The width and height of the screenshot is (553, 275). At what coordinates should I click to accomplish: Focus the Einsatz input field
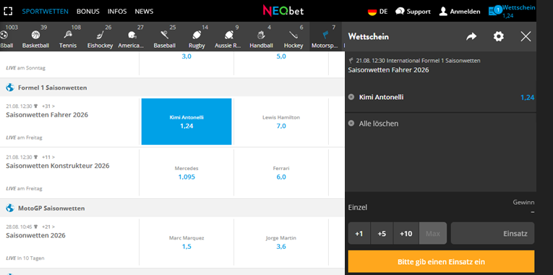493,233
